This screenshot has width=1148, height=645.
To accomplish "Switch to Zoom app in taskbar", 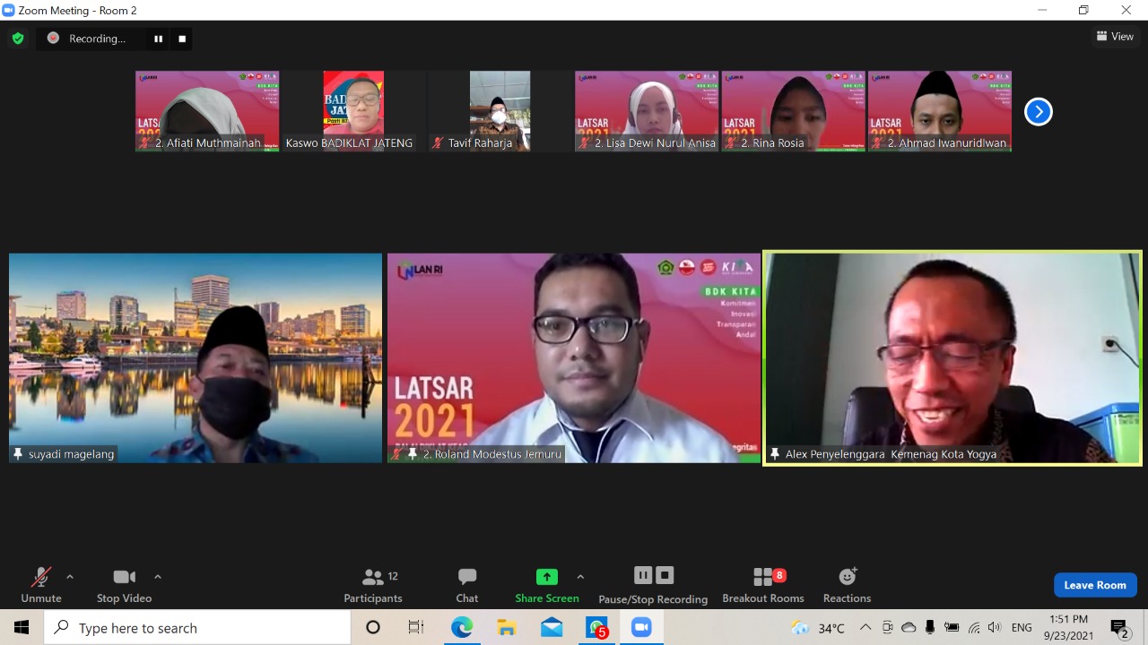I will (641, 628).
